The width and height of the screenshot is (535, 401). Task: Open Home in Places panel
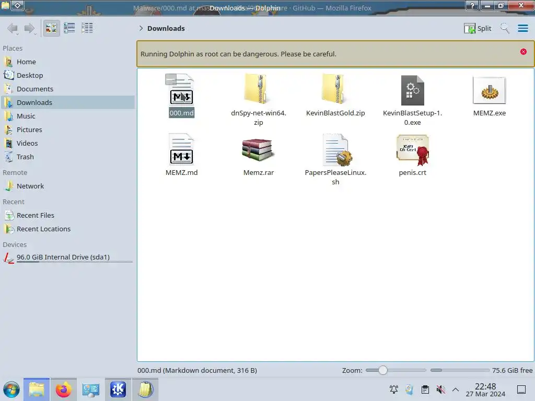click(x=67, y=62)
